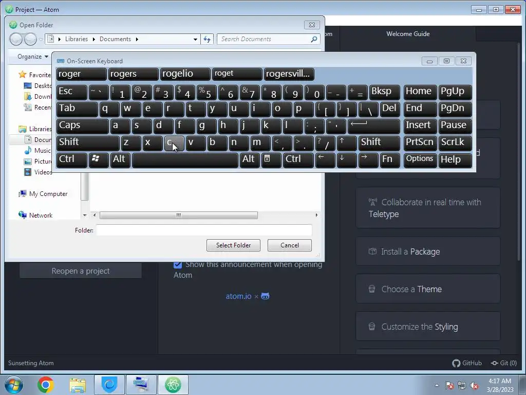Open the address bar history dropdown
Viewport: 526px width, 395px height.
click(195, 39)
